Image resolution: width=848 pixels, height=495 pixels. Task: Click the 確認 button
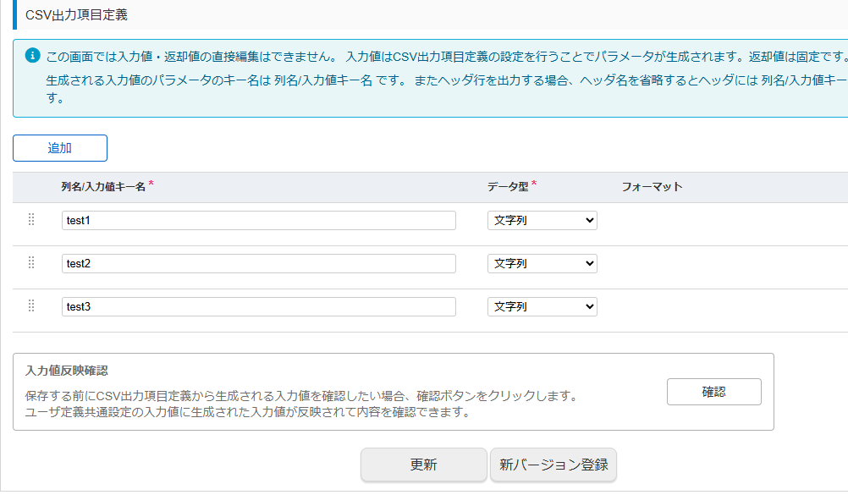pyautogui.click(x=713, y=392)
